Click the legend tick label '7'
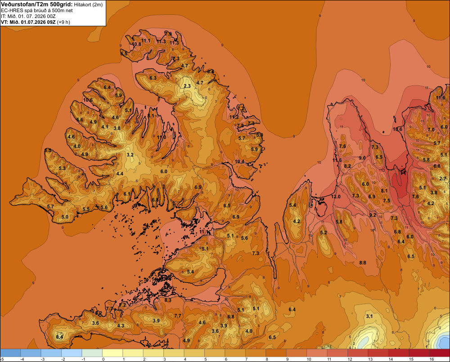 coord(246,359)
